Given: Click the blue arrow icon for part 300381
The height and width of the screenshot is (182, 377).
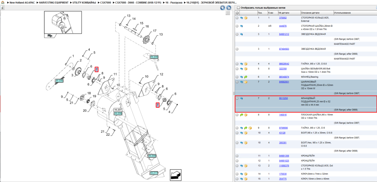Looking at the screenshot, I should pyautogui.click(x=241, y=142).
